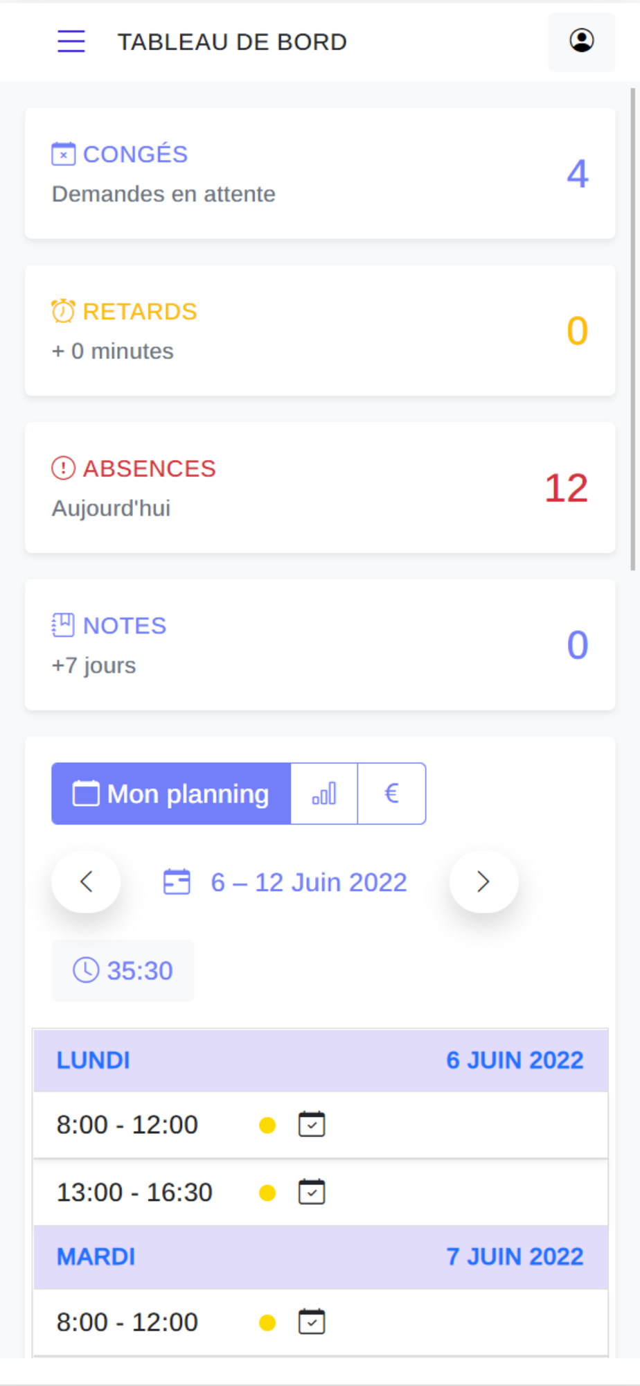
Task: Click the calendar icon beside the week range
Action: pyautogui.click(x=177, y=882)
